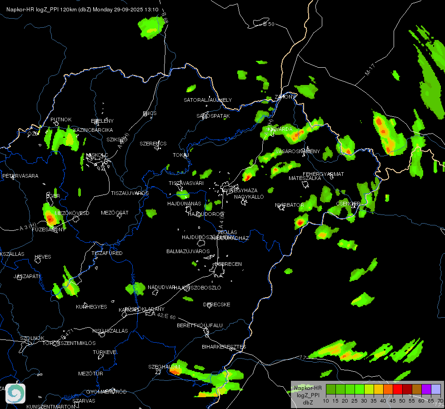Click the BERETTYOUJFALU town label
Screen dimensions: 445x409
[x=200, y=325]
